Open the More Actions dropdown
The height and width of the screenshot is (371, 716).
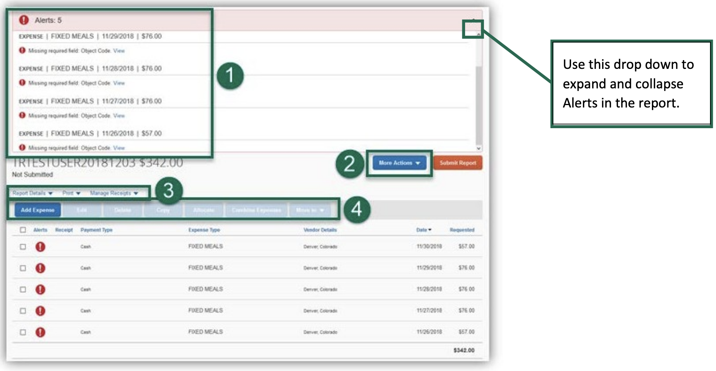[x=399, y=163]
